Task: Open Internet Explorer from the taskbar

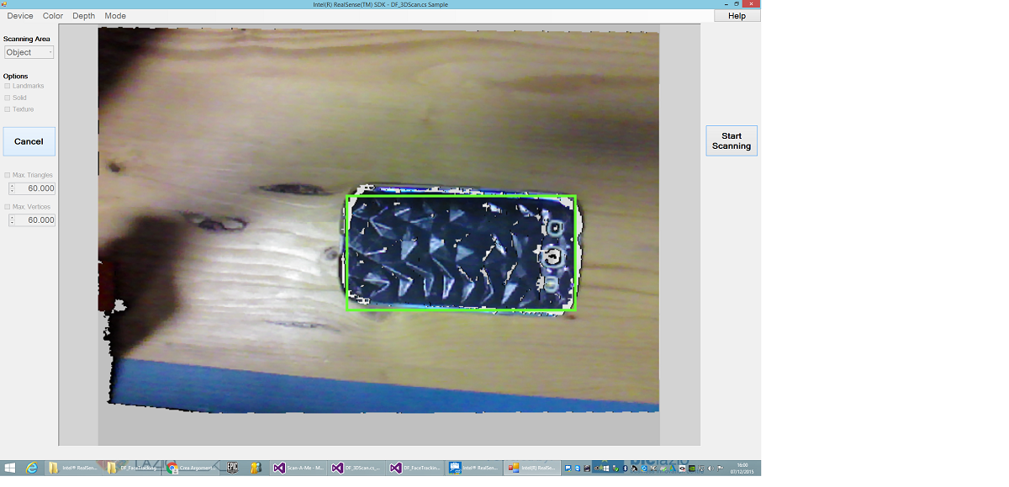Action: [x=32, y=467]
